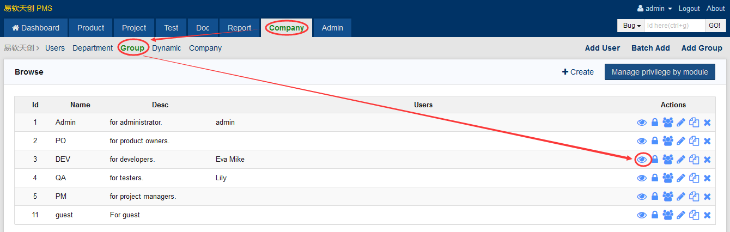
Task: Open the Dashboard tab
Action: tap(36, 28)
